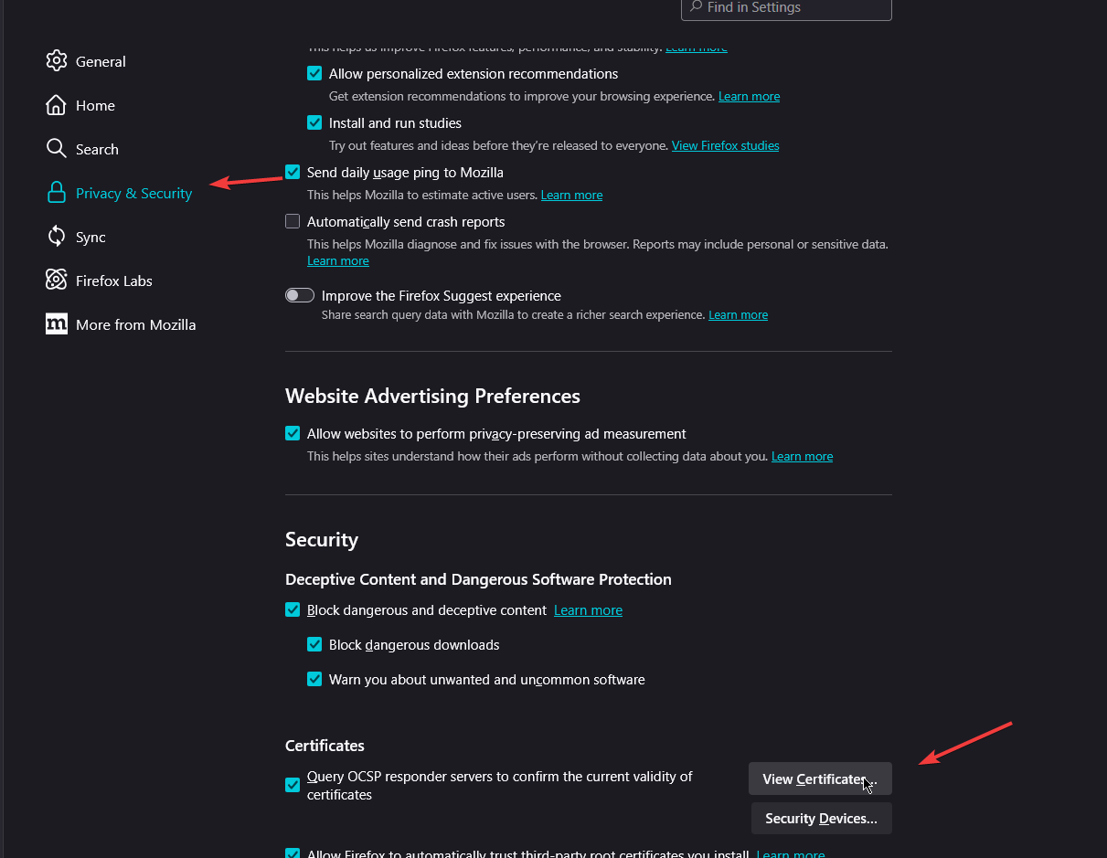Click the More from Mozilla icon
The image size is (1107, 858).
click(57, 324)
